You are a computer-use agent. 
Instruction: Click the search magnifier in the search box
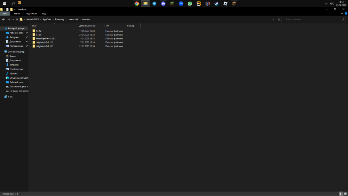tap(343, 19)
